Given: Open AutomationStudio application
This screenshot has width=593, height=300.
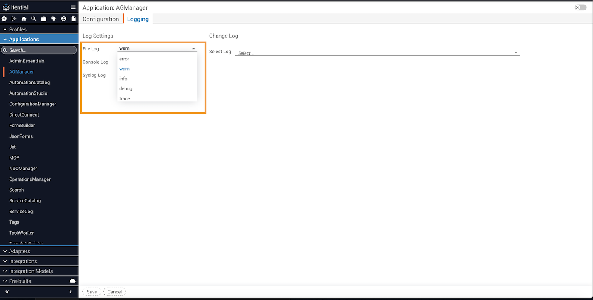Looking at the screenshot, I should (x=28, y=93).
